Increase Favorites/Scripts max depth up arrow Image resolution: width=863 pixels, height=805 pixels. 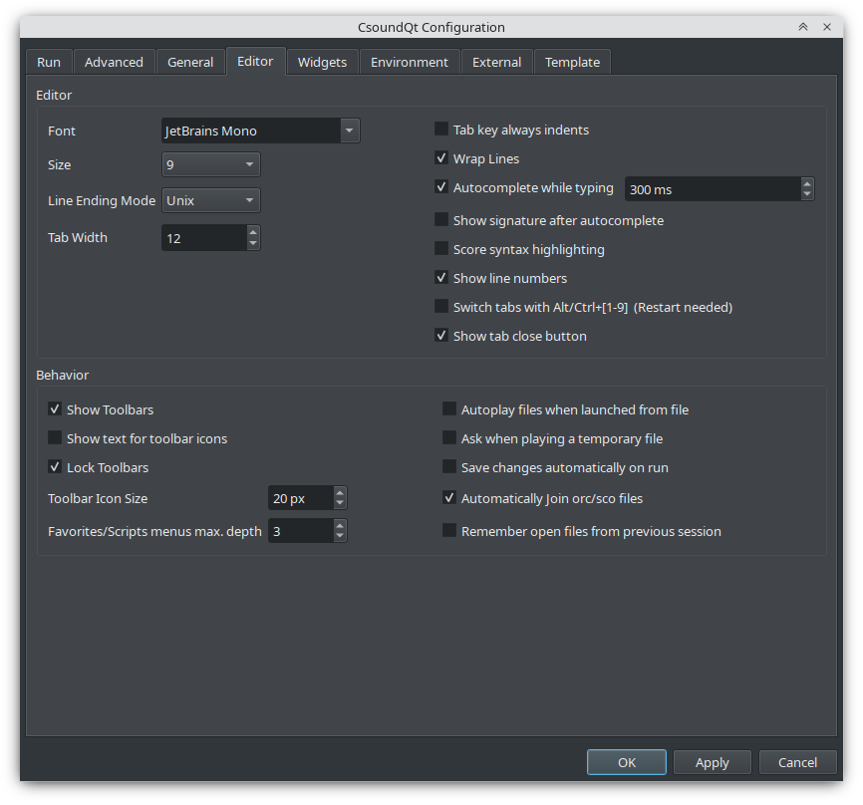pos(340,525)
